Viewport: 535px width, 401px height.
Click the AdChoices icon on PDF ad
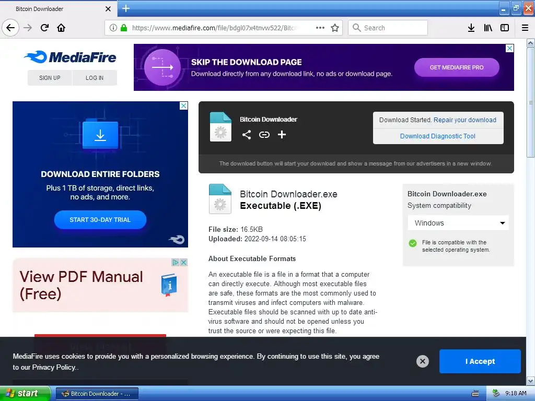[x=176, y=263]
